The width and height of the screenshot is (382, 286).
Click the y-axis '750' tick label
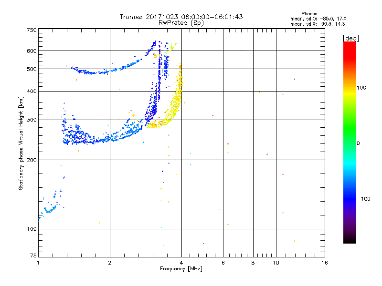coord(32,30)
